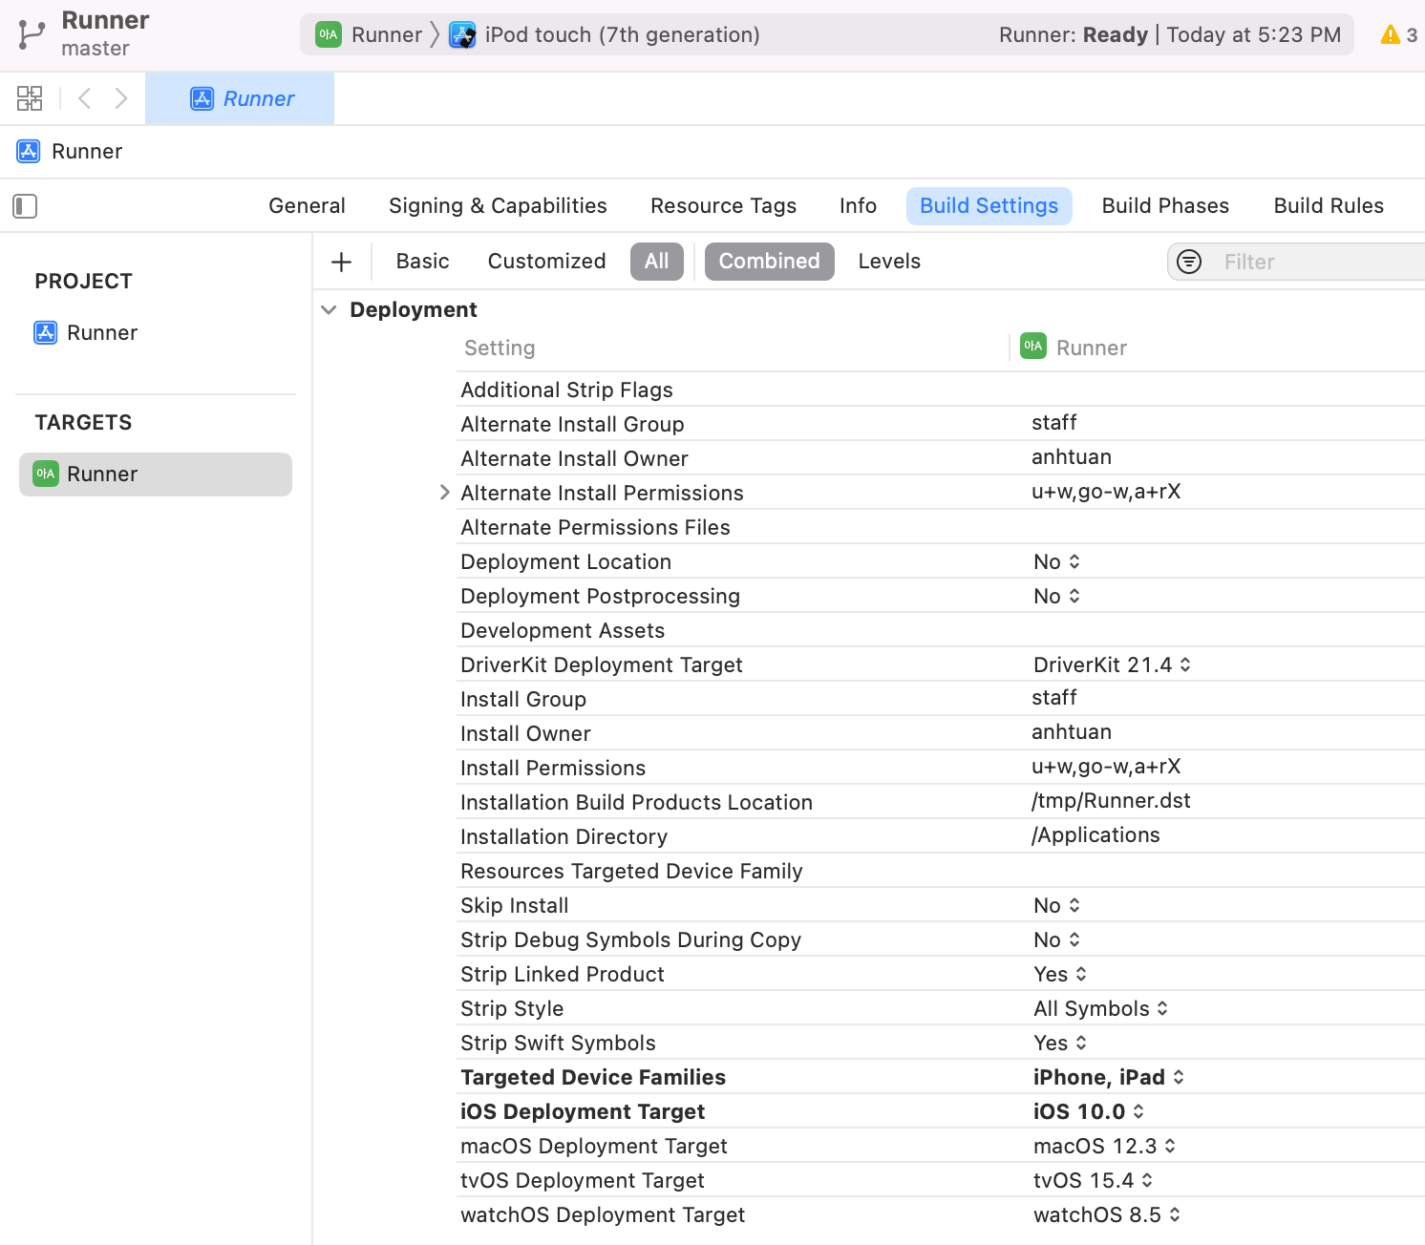1425x1245 pixels.
Task: Open the related items grid icon
Action: coord(30,98)
